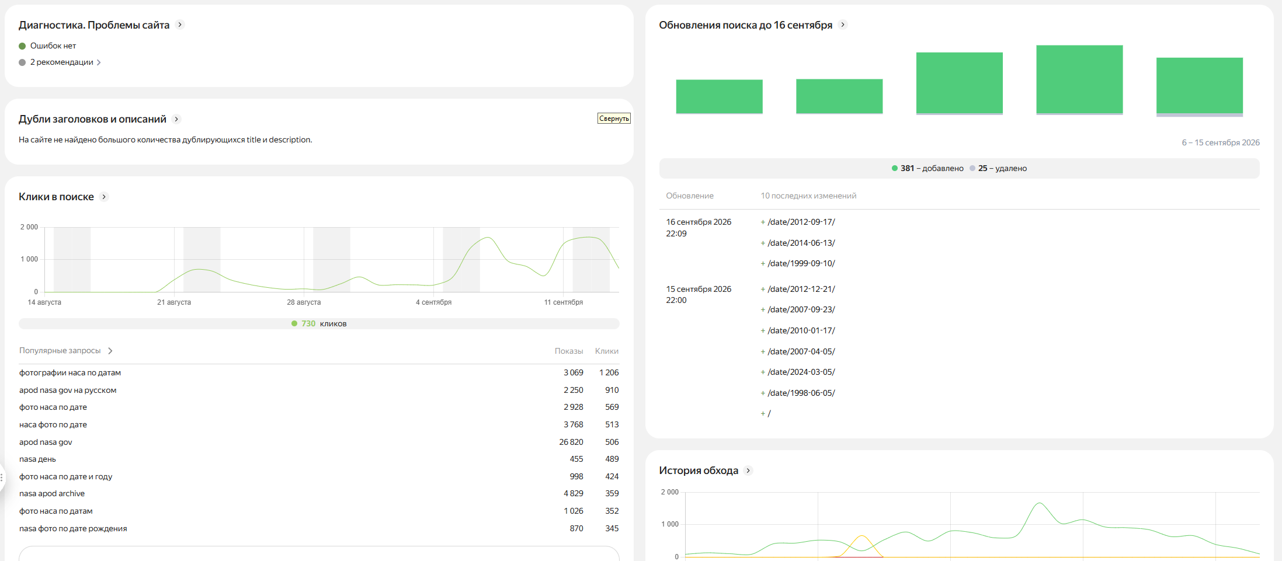Open the Клики в поиске chevron icon
This screenshot has height=561, width=1282.
point(104,197)
